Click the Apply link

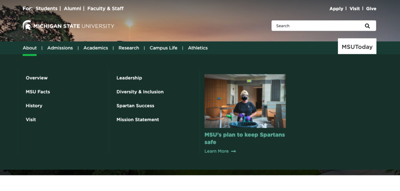(x=336, y=9)
